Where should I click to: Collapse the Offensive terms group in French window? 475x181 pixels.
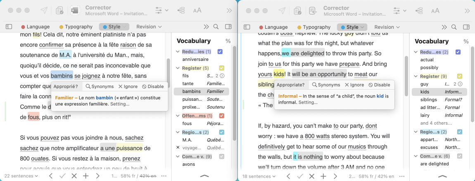point(178,116)
